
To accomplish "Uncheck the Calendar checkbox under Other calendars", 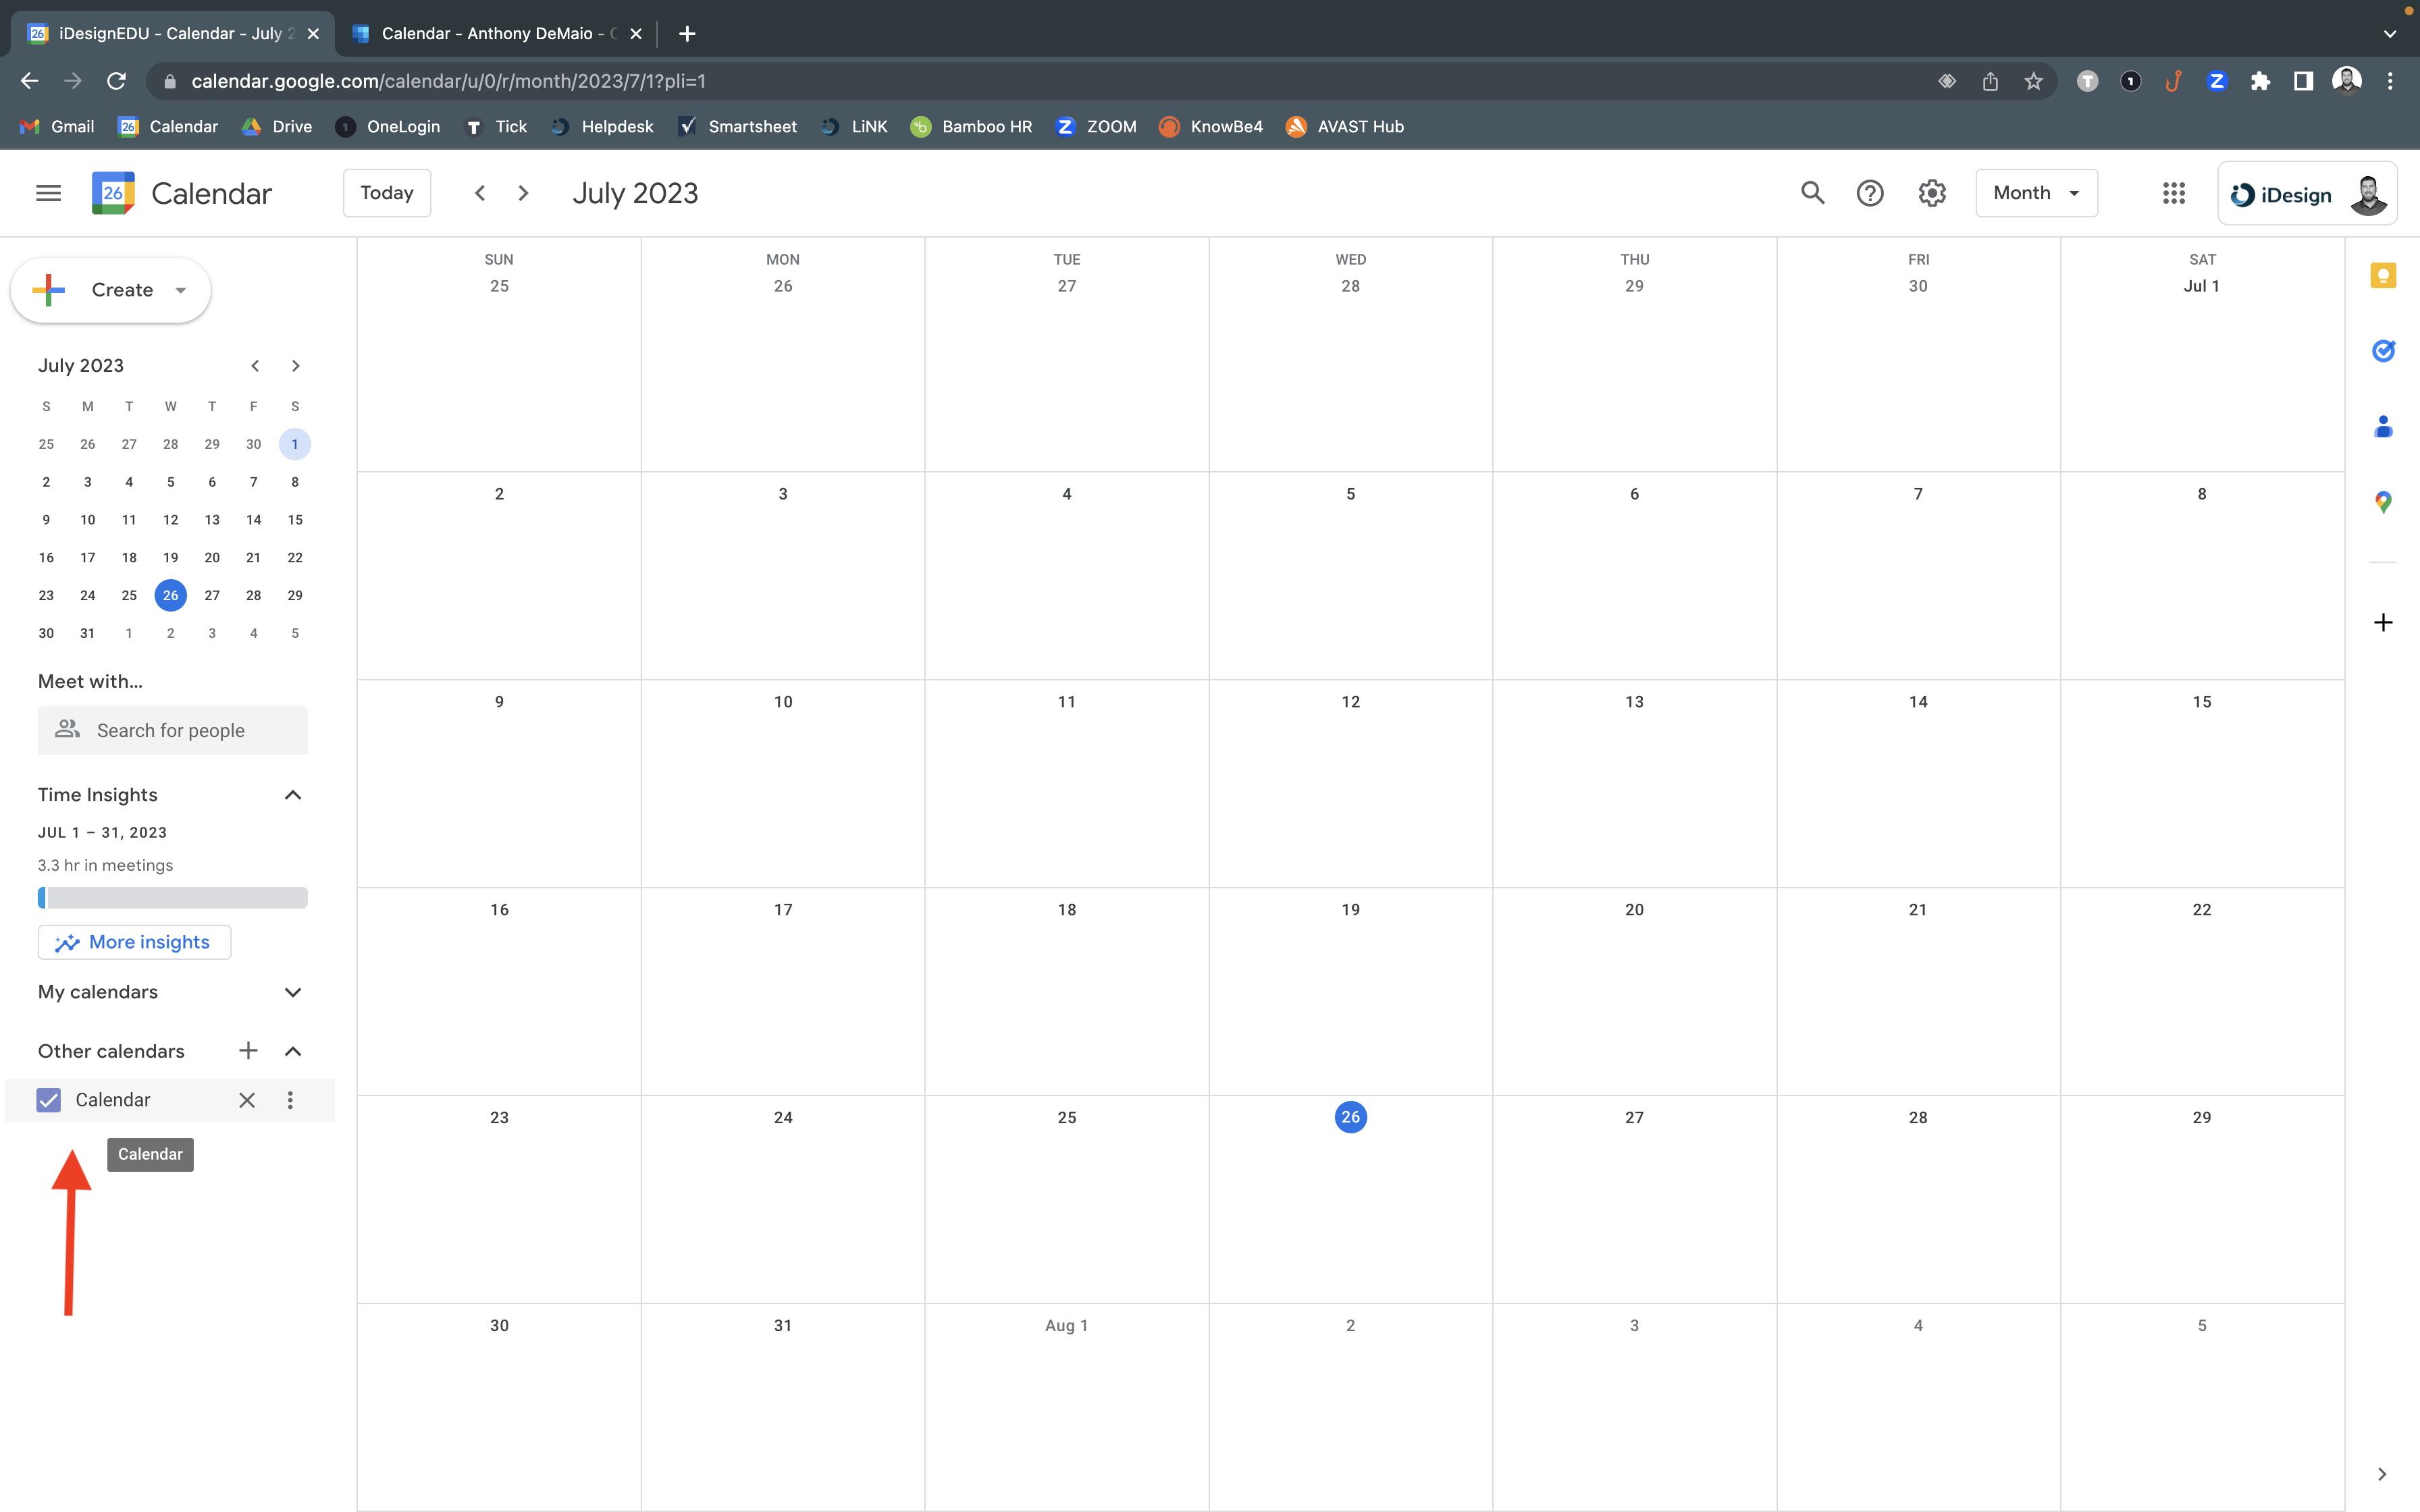I will click(x=48, y=1100).
